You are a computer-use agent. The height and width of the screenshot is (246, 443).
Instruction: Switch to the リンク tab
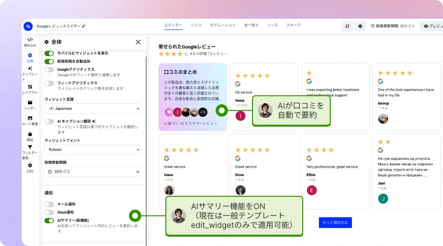pyautogui.click(x=196, y=25)
